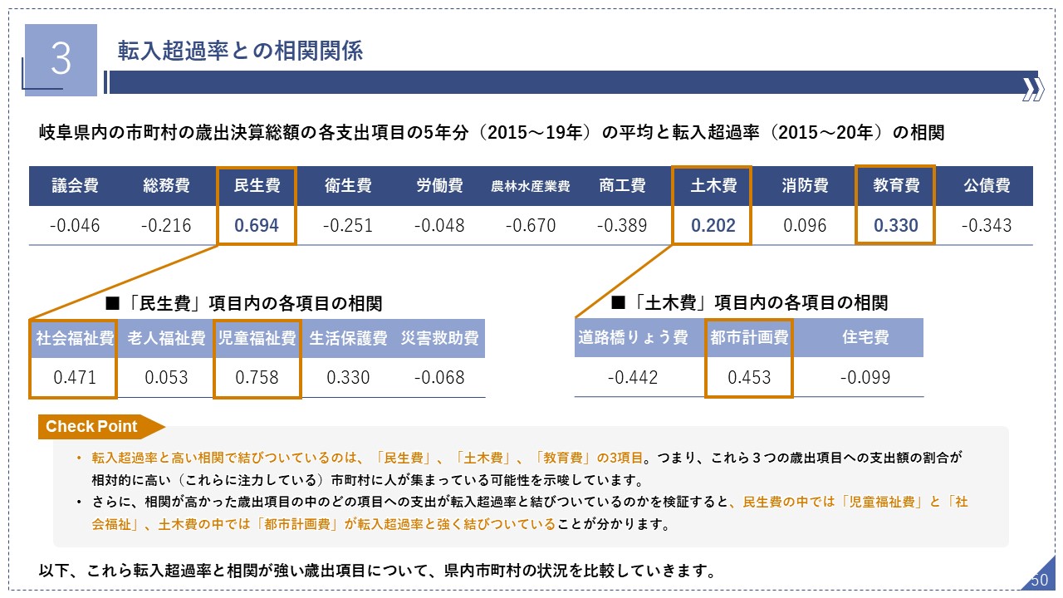Click the 0.330 value under 教育費
The height and width of the screenshot is (598, 1063).
(x=897, y=225)
